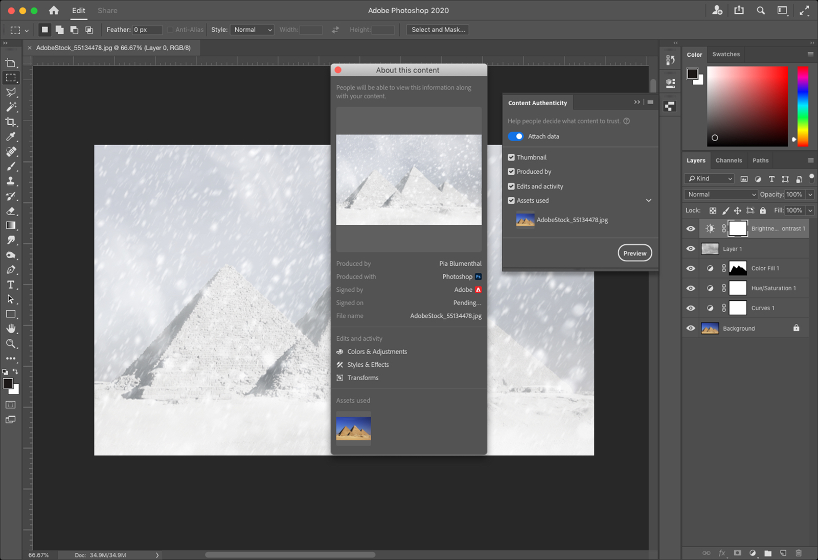Viewport: 818px width, 560px height.
Task: Activate the Zoom tool
Action: click(11, 343)
